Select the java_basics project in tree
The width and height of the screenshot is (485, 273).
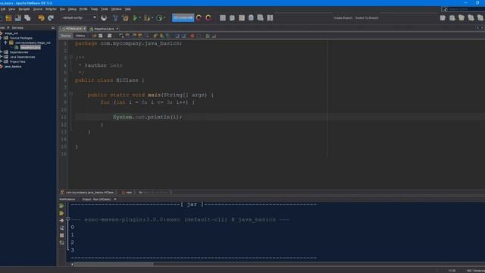coord(13,67)
